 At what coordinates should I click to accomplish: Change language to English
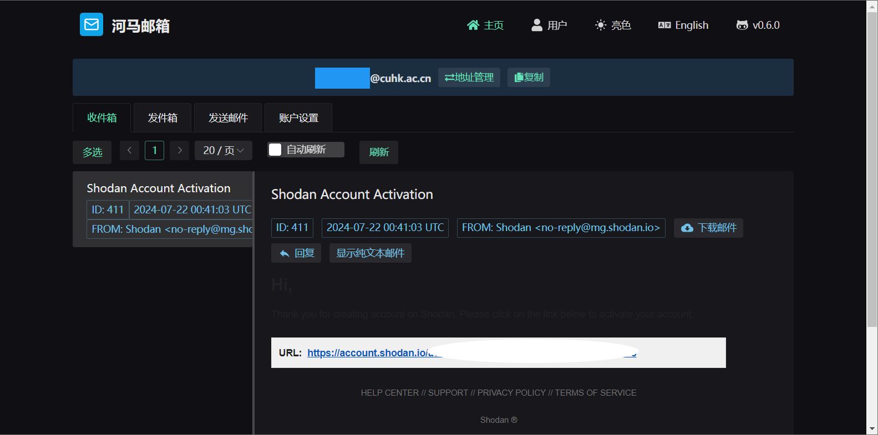(x=683, y=25)
